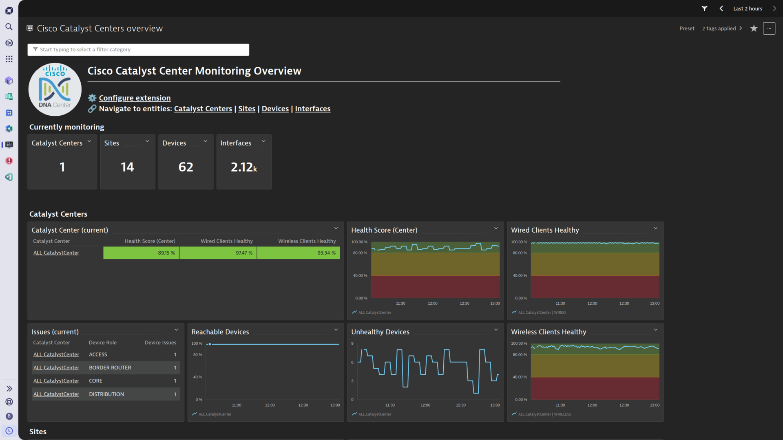
Task: Open ALL_CatalystCenter link in BORDER ROUTER row
Action: click(x=56, y=367)
